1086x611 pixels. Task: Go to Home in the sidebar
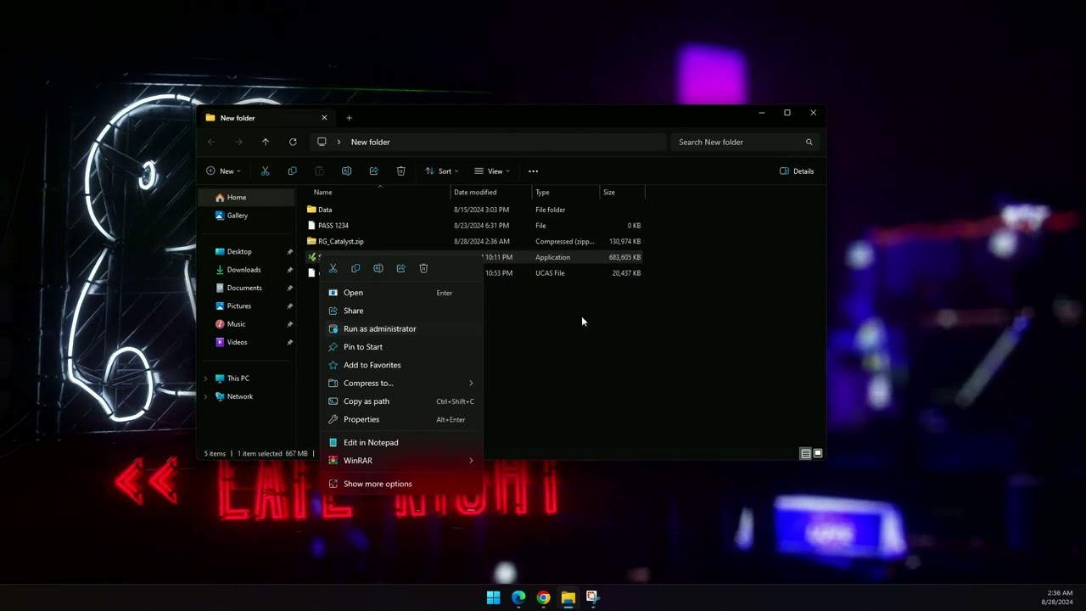(246, 198)
